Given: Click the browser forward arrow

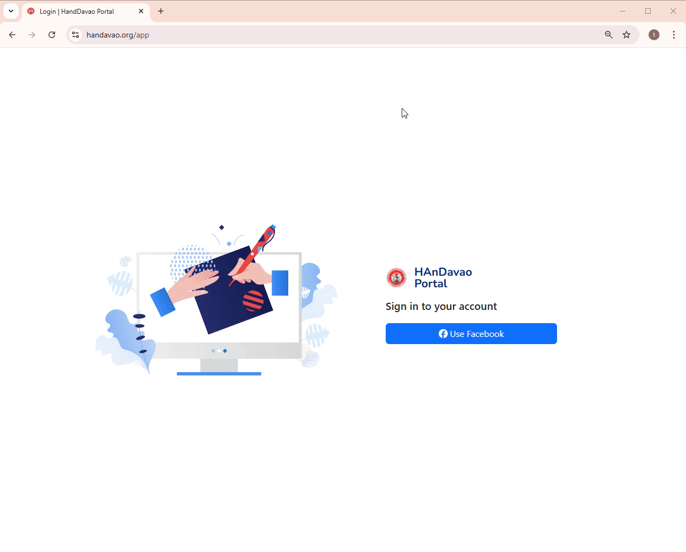Looking at the screenshot, I should (32, 35).
